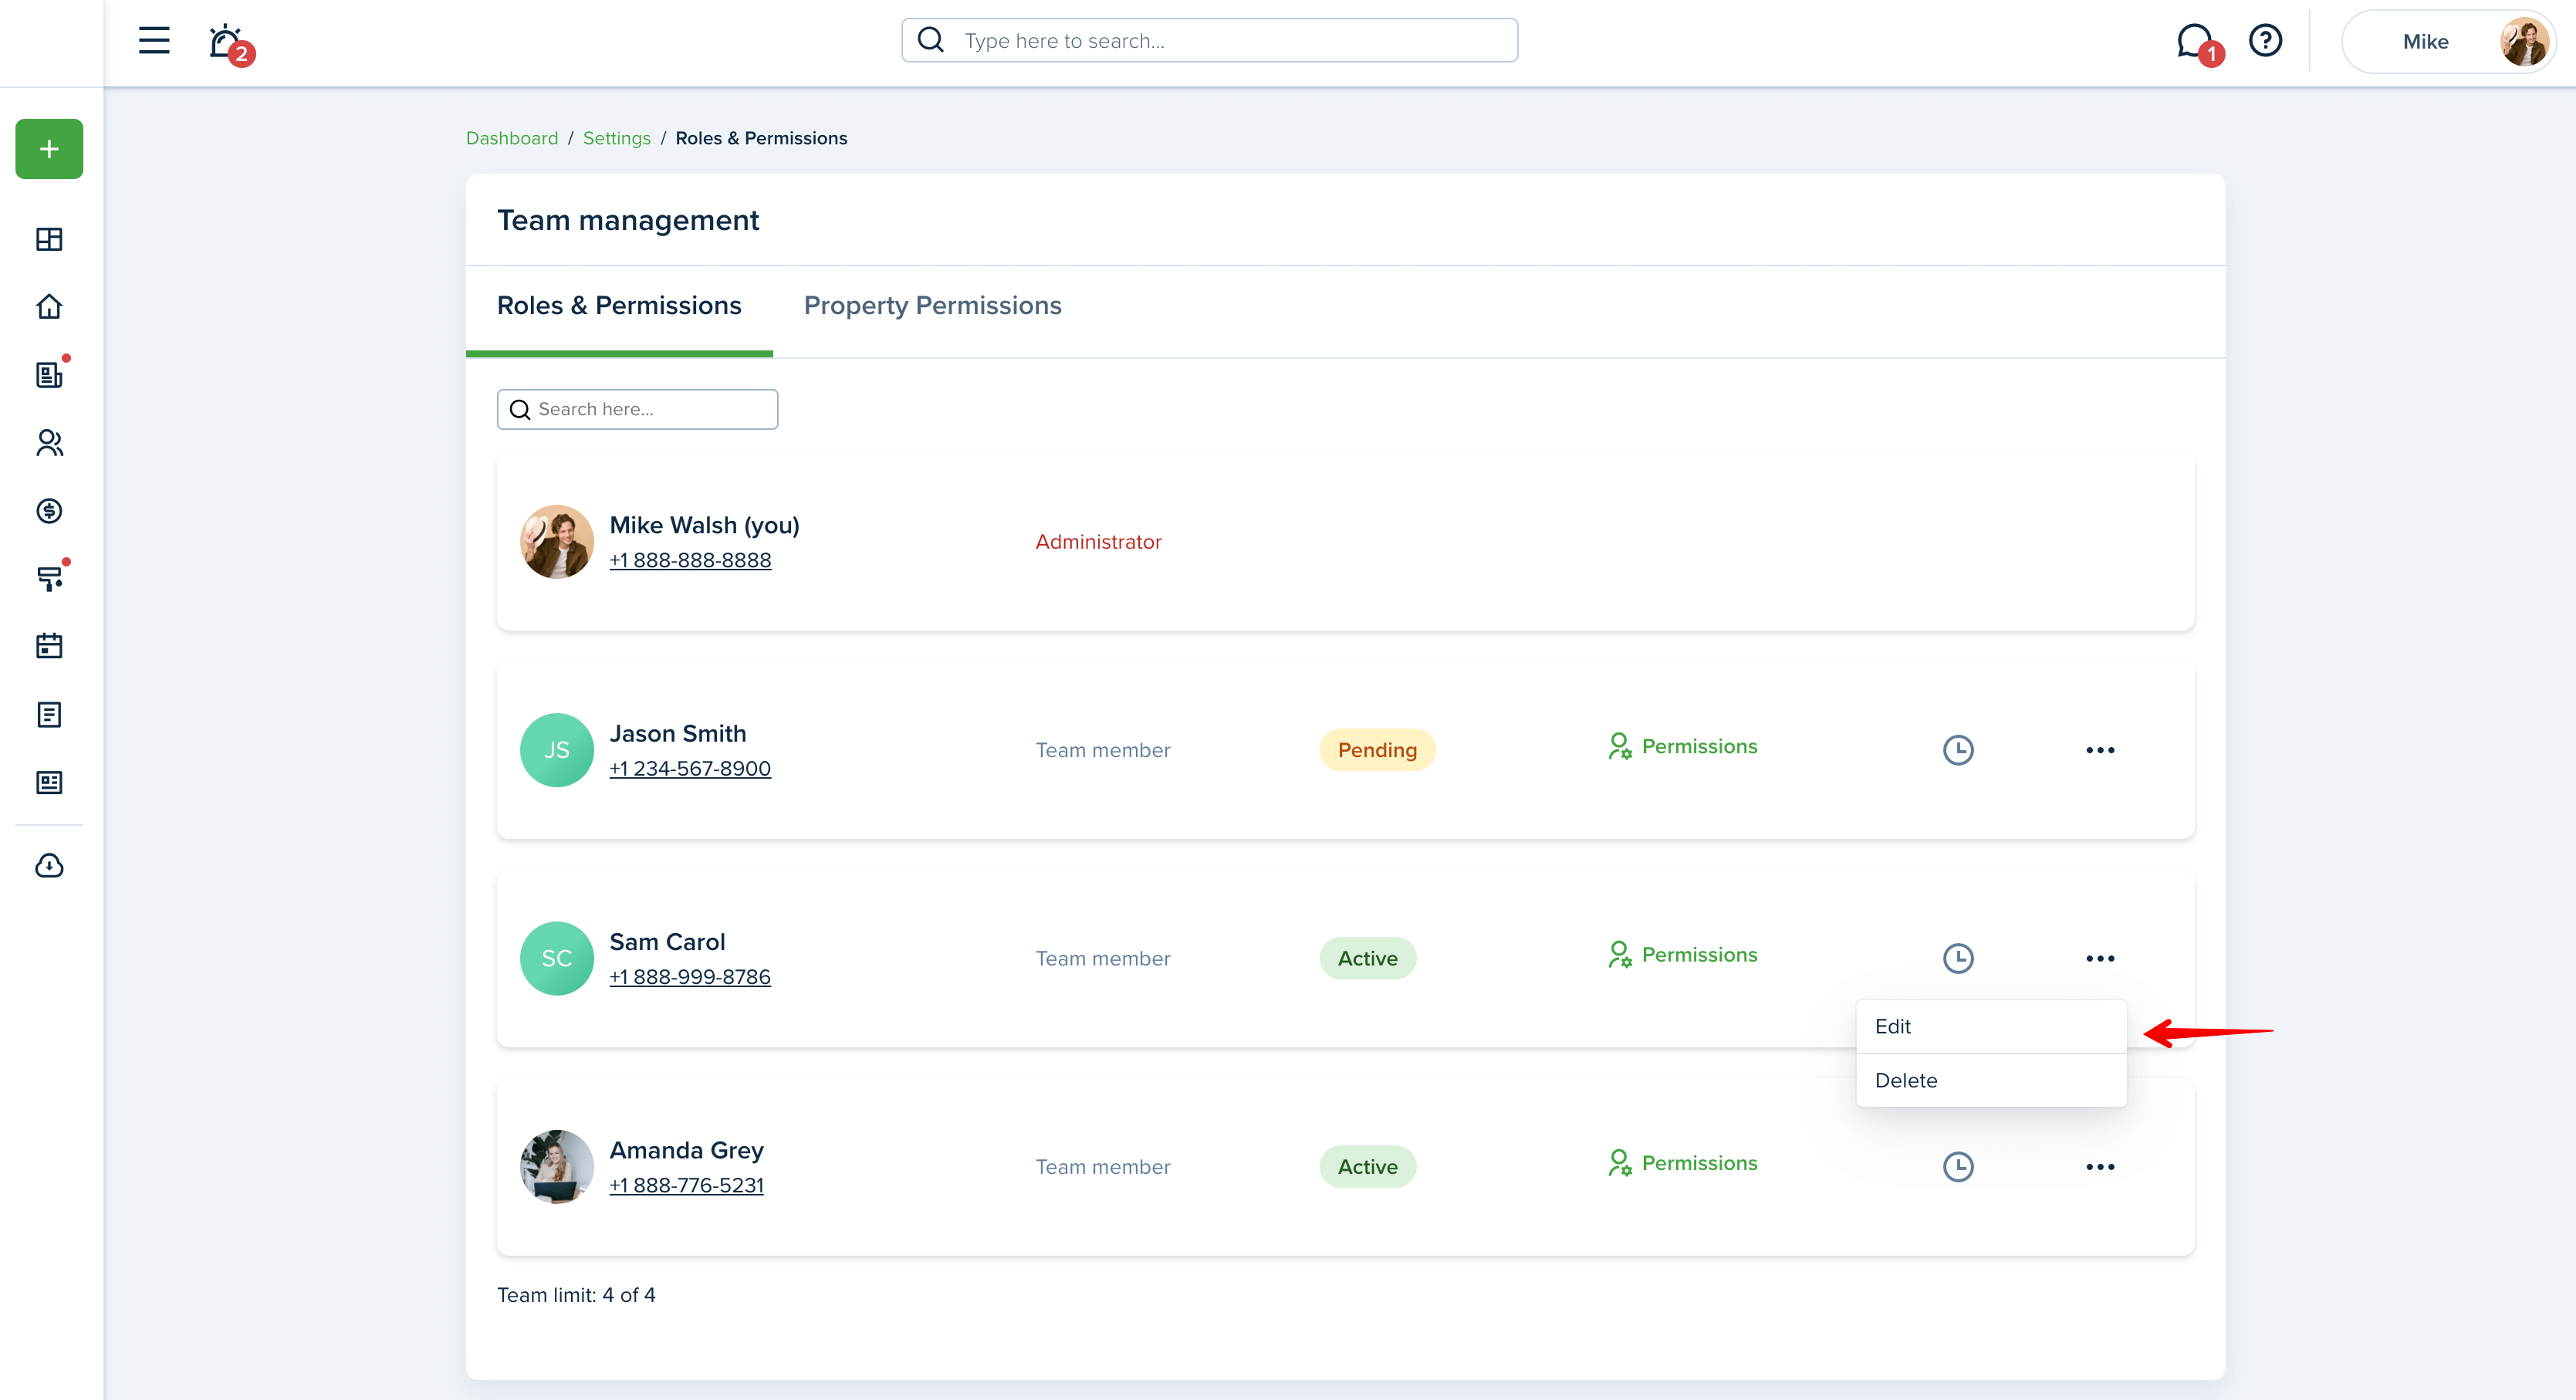The height and width of the screenshot is (1400, 2576).
Task: Call Mike Walsh at +1 888-888-8888
Action: 690,560
